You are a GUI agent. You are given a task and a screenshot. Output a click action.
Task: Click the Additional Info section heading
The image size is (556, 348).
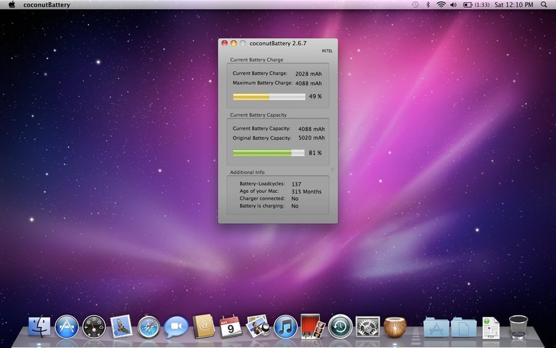[247, 172]
